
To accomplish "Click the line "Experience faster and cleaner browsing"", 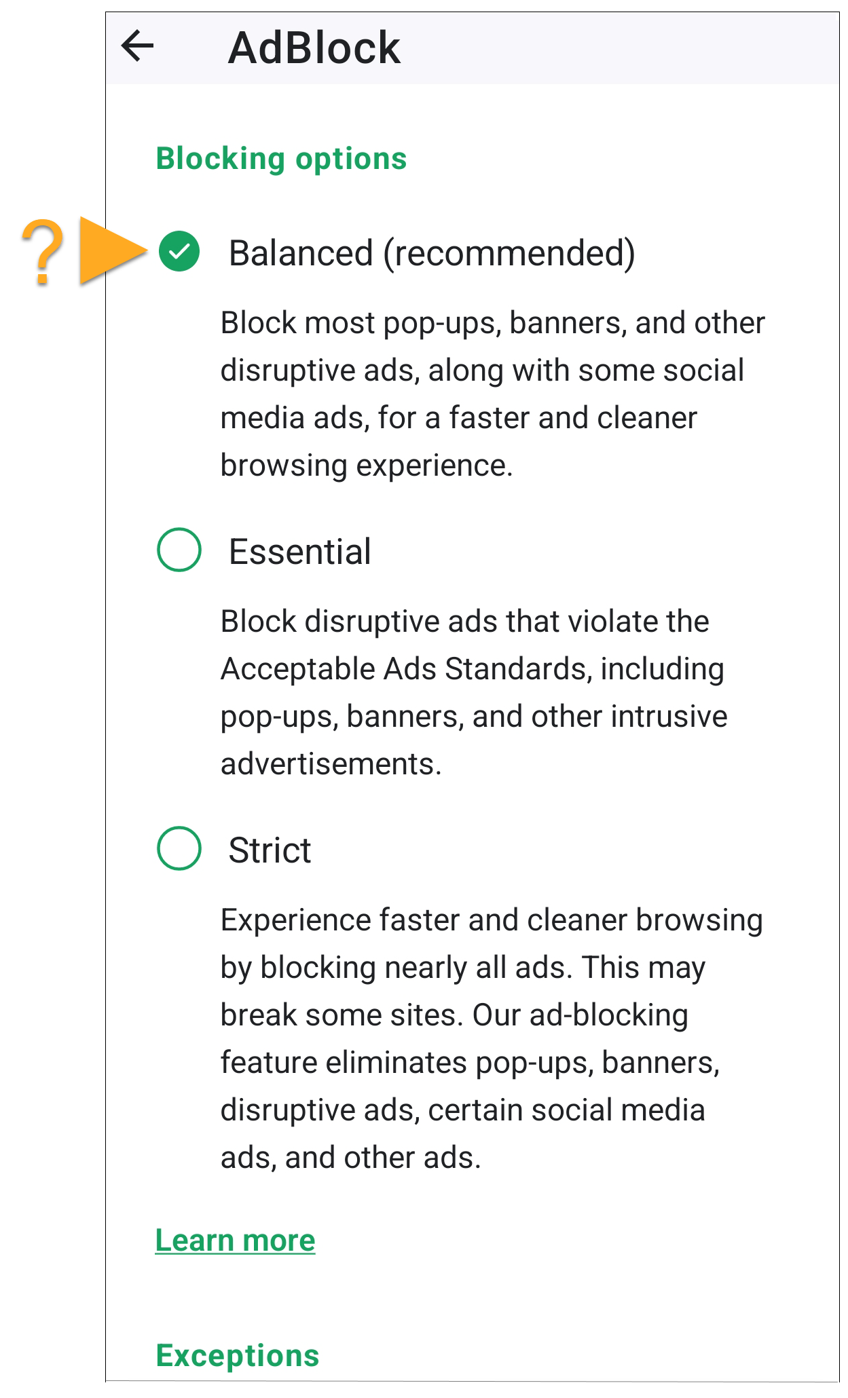I will tap(492, 920).
